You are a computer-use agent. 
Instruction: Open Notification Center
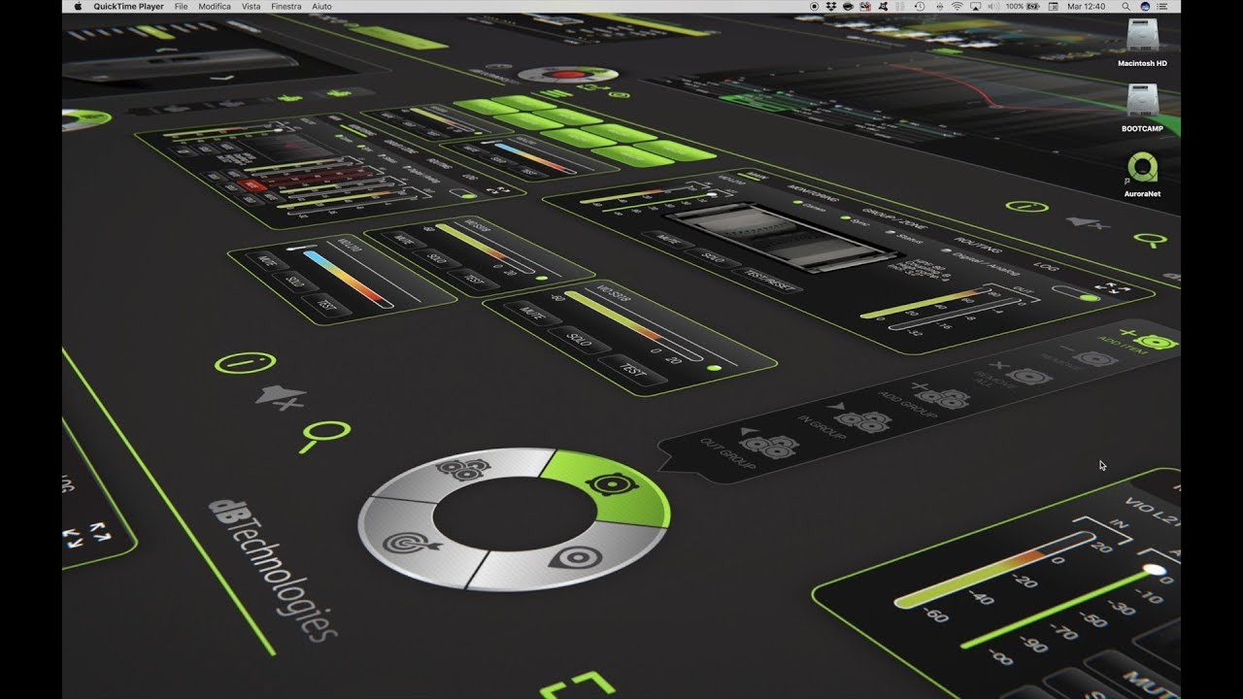tap(1162, 6)
